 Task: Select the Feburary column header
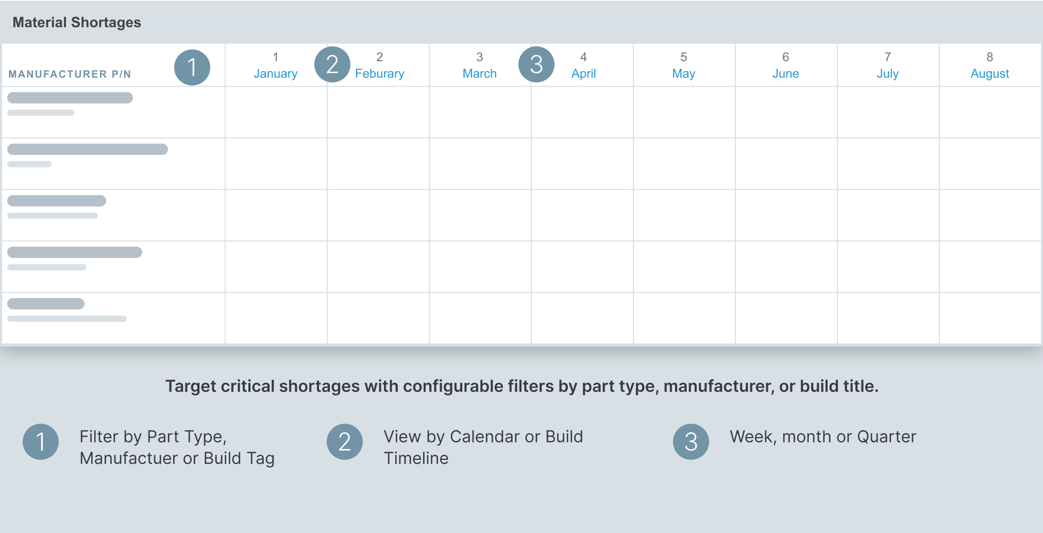(x=379, y=65)
